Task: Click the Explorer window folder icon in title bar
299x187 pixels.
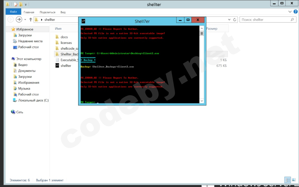Action: click(8, 4)
